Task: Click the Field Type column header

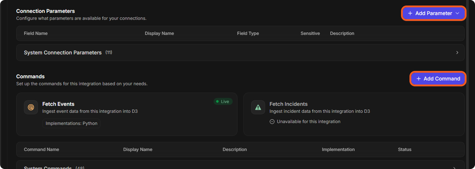Action: tap(248, 33)
